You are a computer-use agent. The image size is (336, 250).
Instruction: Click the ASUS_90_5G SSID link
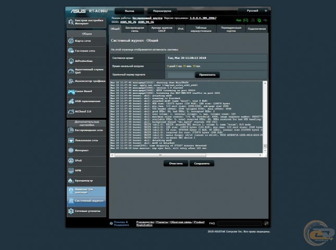(146, 22)
